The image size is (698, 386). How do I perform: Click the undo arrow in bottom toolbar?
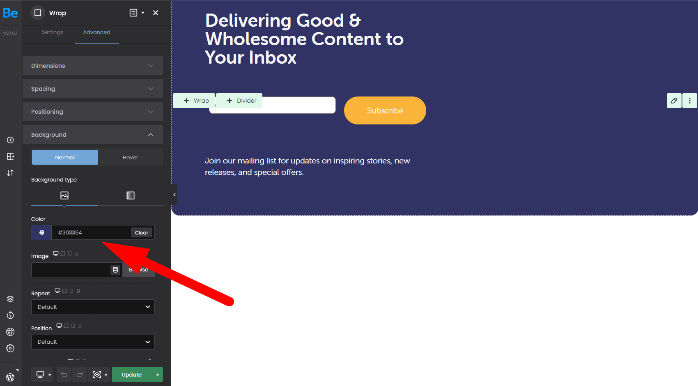(64, 375)
